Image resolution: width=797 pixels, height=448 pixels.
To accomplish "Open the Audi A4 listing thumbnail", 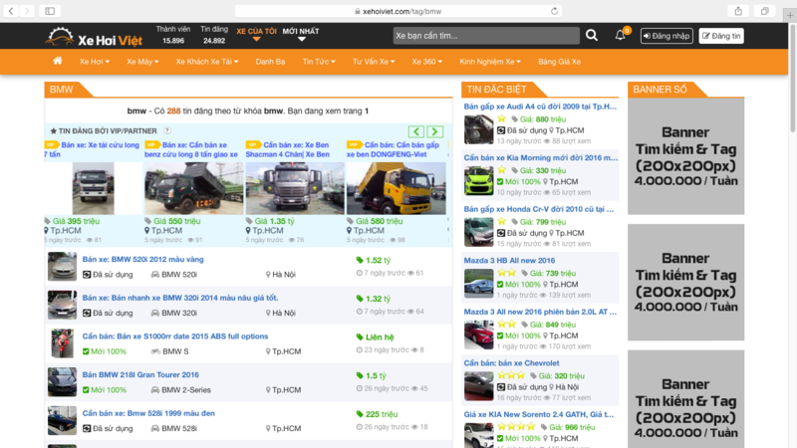I will 478,129.
